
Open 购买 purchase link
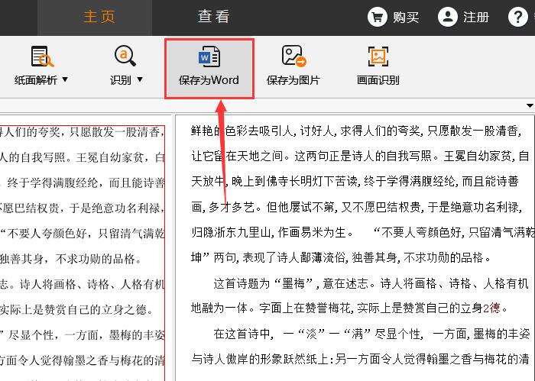pos(406,17)
